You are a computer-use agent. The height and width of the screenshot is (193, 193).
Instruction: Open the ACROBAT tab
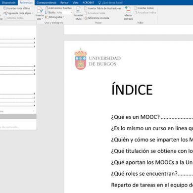point(88,2)
